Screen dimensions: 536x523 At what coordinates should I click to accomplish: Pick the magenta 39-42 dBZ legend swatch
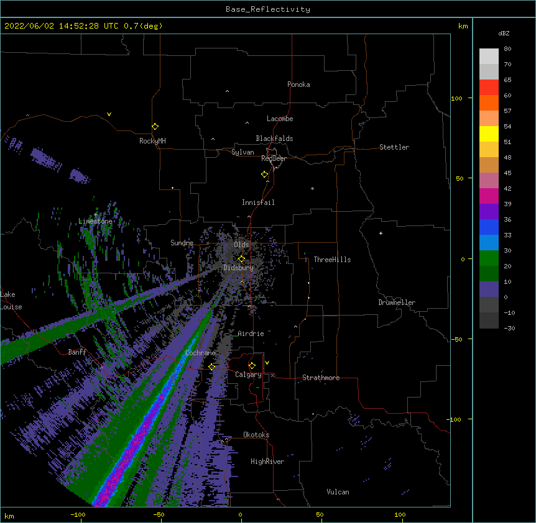[489, 196]
